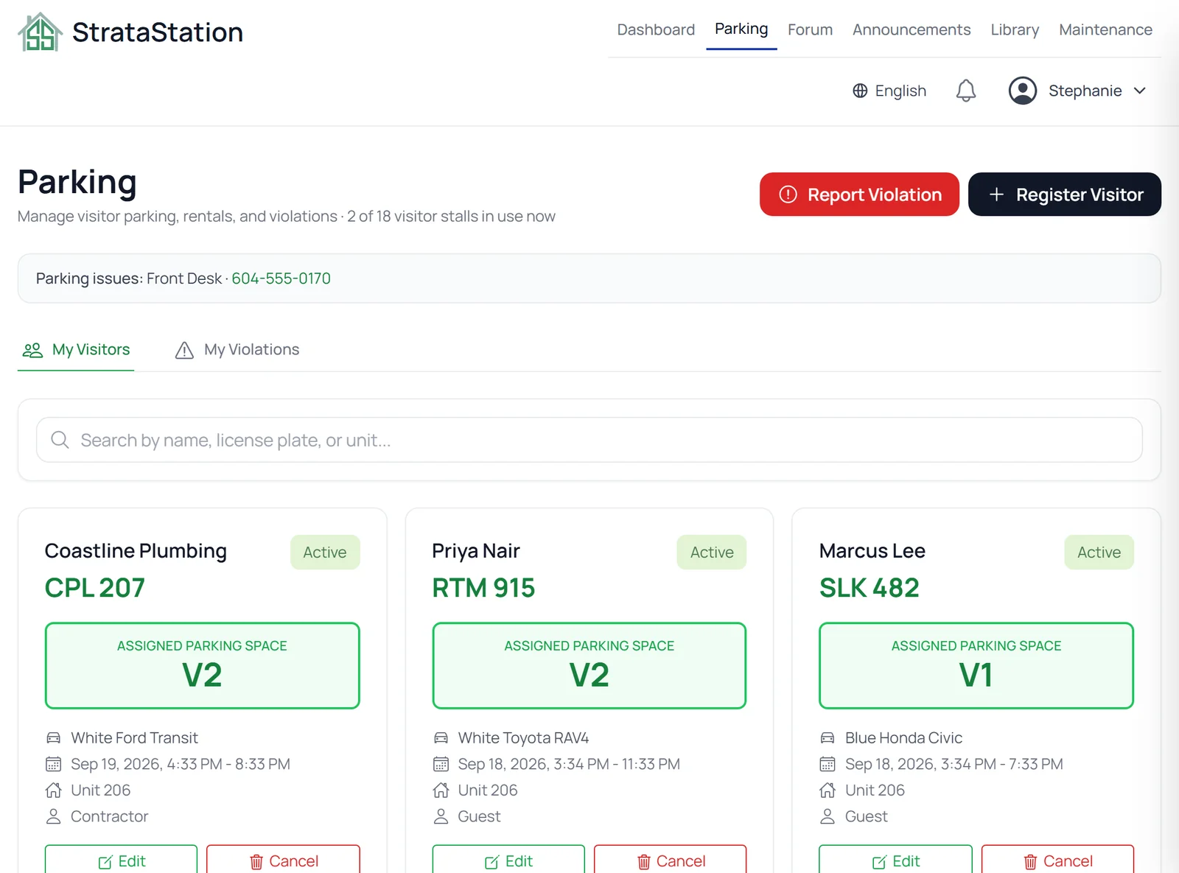The image size is (1179, 873).
Task: Click the Active badge on Marcus Lee
Action: point(1099,552)
